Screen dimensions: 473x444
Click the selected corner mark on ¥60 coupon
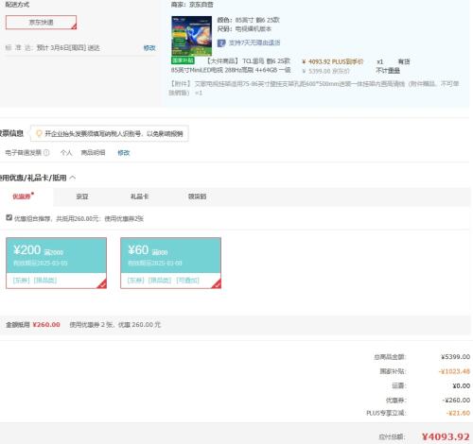(x=217, y=284)
